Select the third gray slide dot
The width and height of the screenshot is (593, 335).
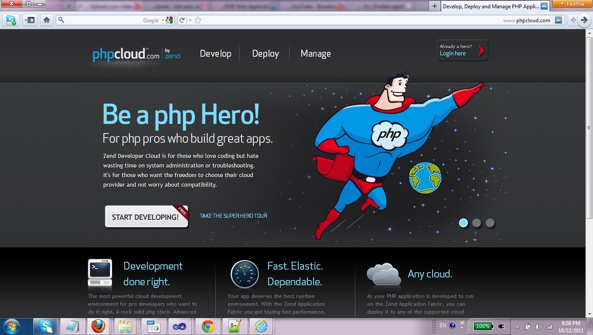[490, 223]
